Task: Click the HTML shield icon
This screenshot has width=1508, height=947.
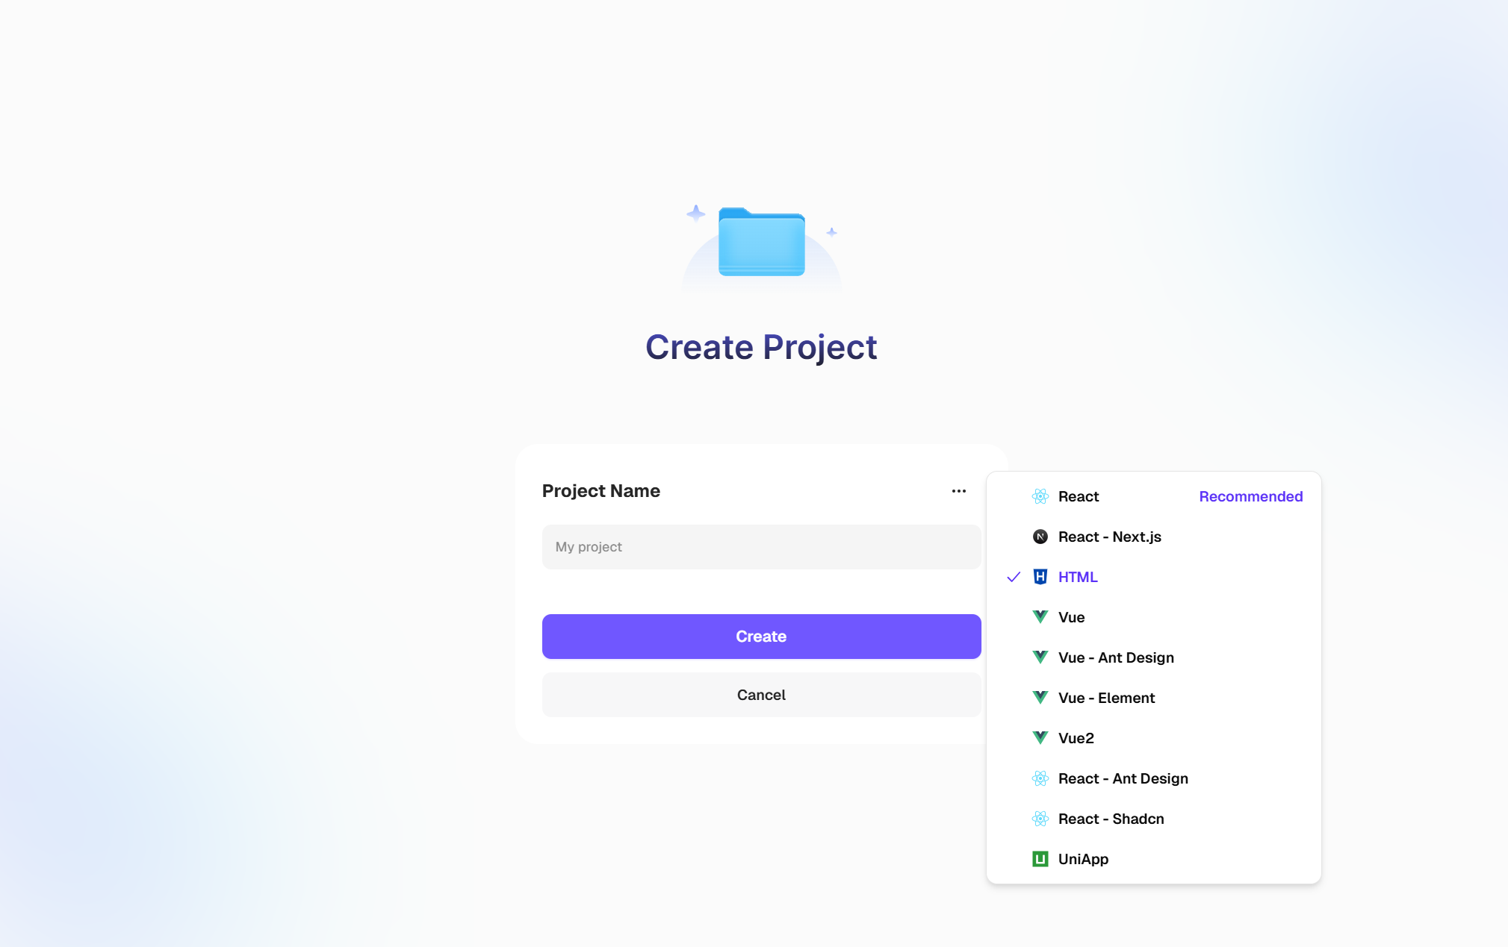Action: pos(1040,577)
